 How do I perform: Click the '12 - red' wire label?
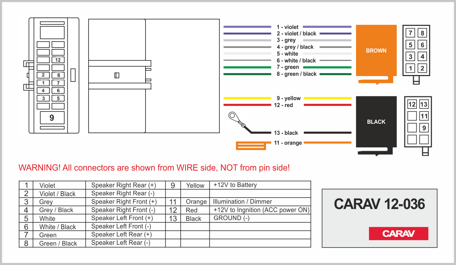tap(283, 105)
